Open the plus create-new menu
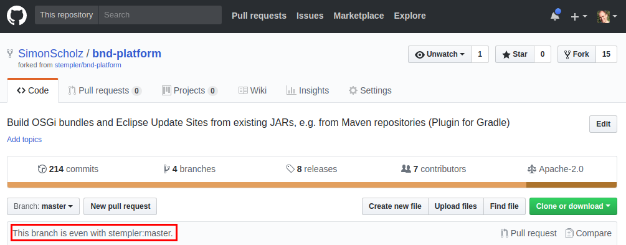The width and height of the screenshot is (626, 245). (579, 16)
